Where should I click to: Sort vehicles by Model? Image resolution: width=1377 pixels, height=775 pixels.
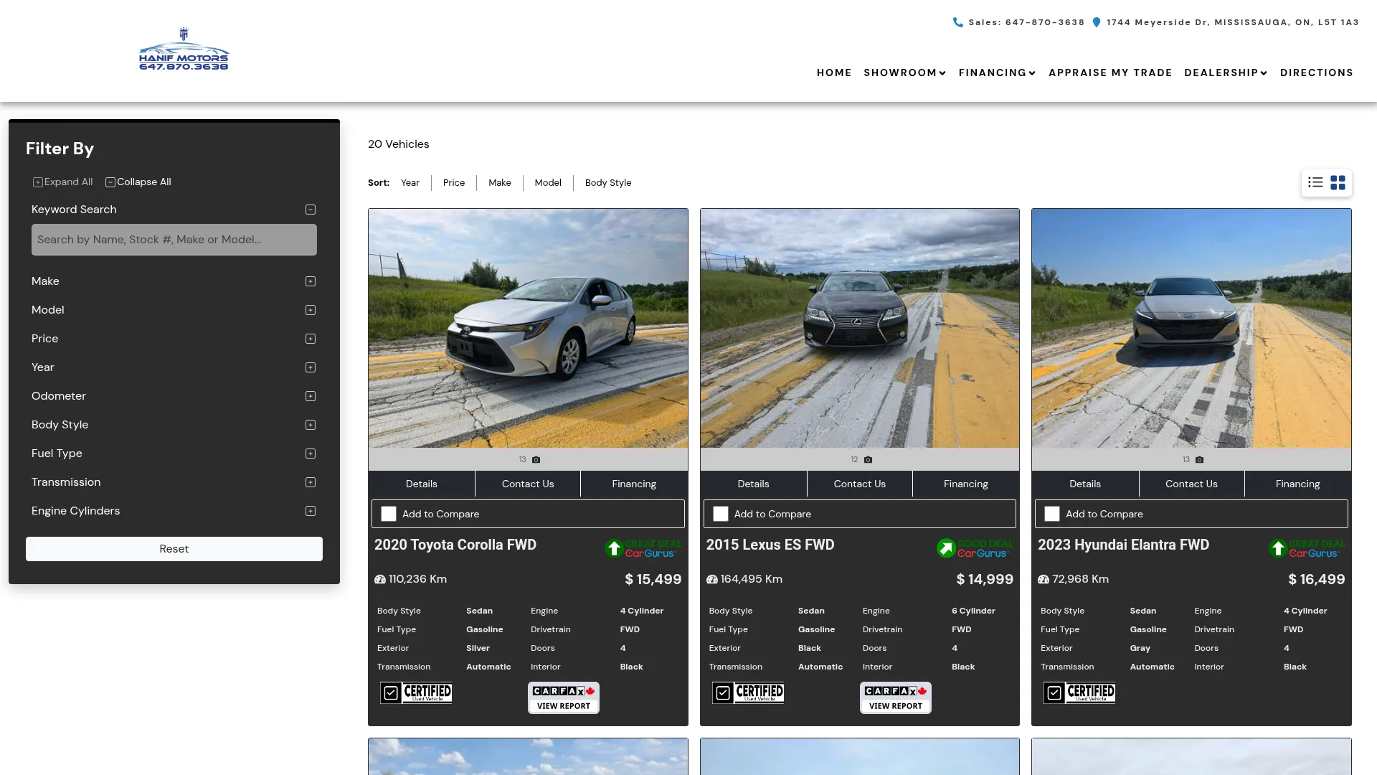click(548, 183)
